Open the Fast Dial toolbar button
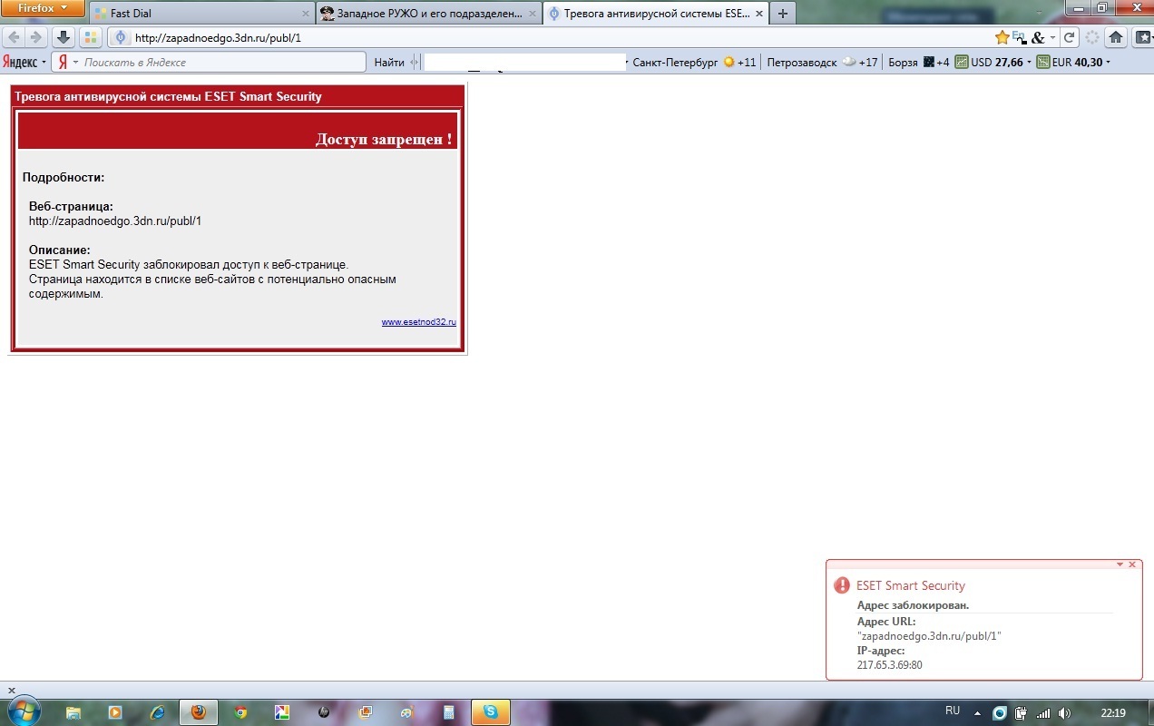Viewport: 1154px width, 726px height. 90,37
